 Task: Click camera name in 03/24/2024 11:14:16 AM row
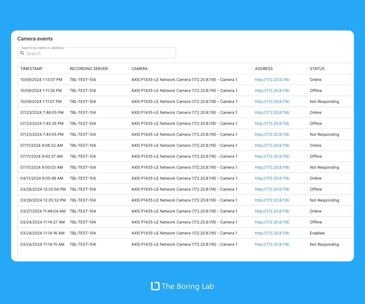click(x=184, y=233)
